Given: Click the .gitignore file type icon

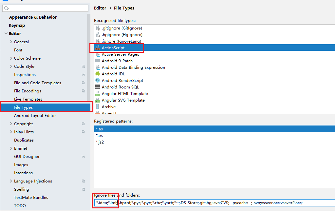Looking at the screenshot, I should click(98, 28).
